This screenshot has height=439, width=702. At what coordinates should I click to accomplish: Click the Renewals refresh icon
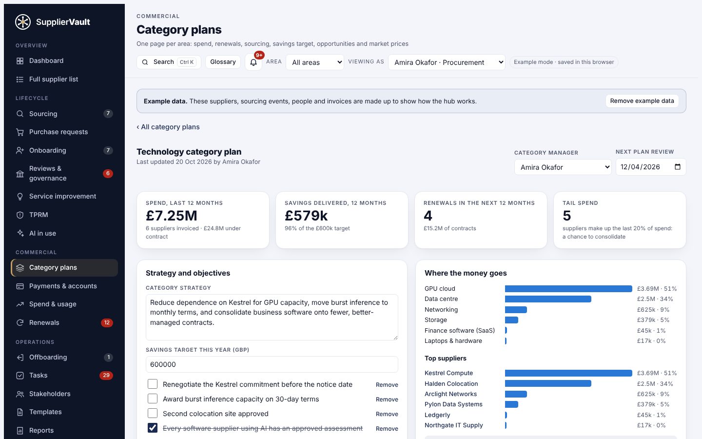tap(20, 323)
